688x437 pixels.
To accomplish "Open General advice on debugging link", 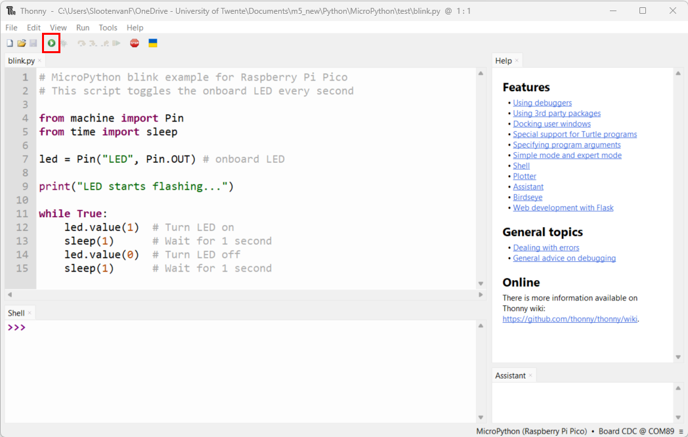I will pyautogui.click(x=565, y=259).
